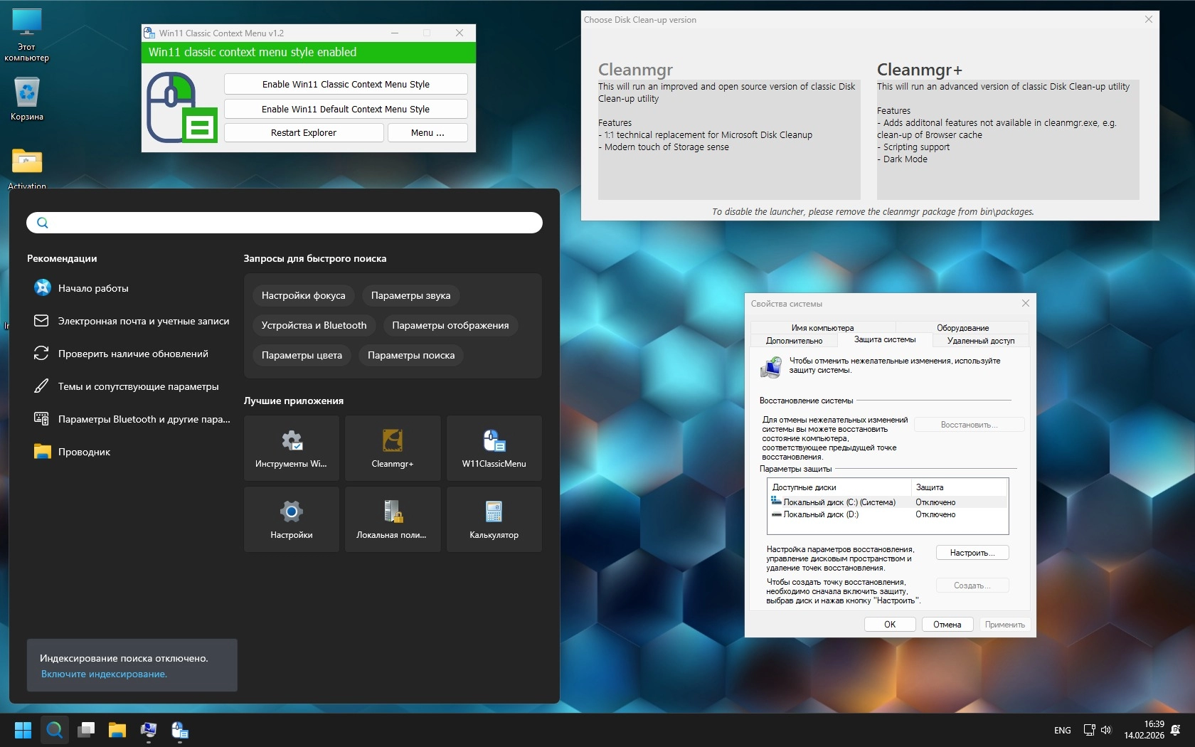1195x747 pixels.
Task: Open Электронная почта и учетные записи
Action: pyautogui.click(x=132, y=321)
